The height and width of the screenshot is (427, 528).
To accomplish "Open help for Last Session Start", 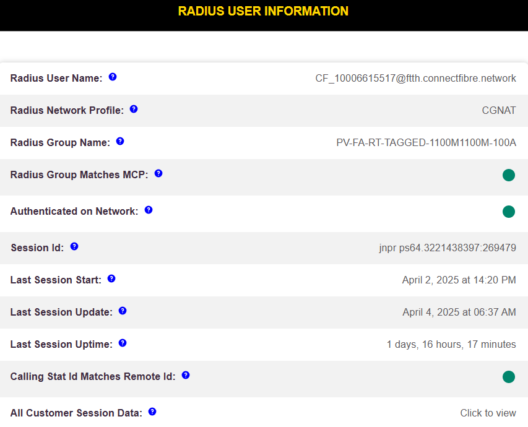I will [x=111, y=278].
